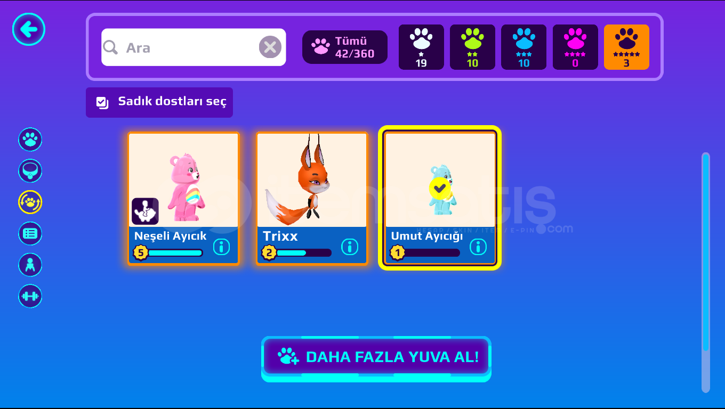Open the collar sidebar icon

click(30, 171)
